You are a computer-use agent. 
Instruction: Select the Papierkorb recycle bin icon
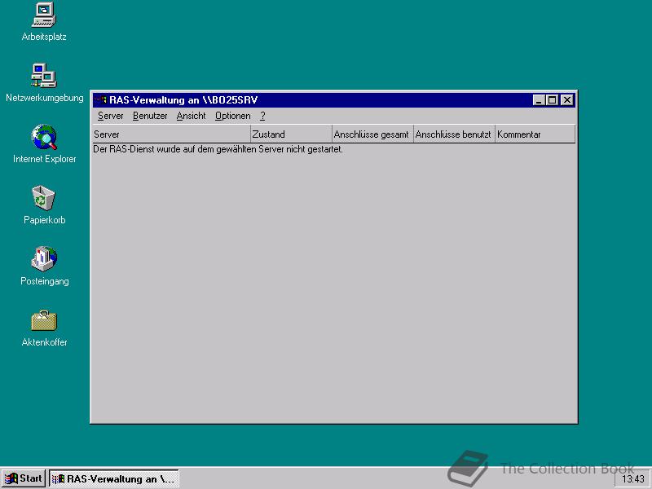click(44, 205)
